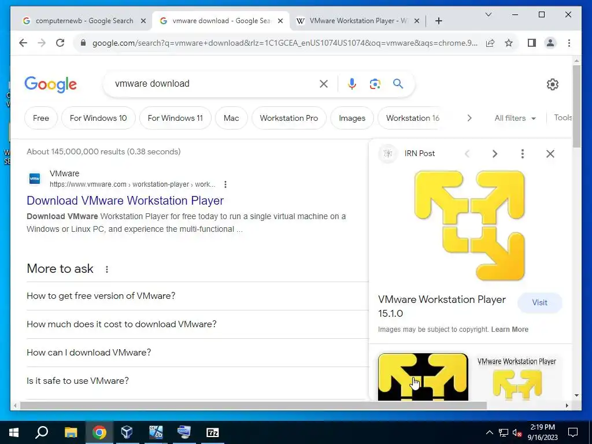Open the tab search dropdown arrow
This screenshot has height=444, width=592.
(488, 14)
